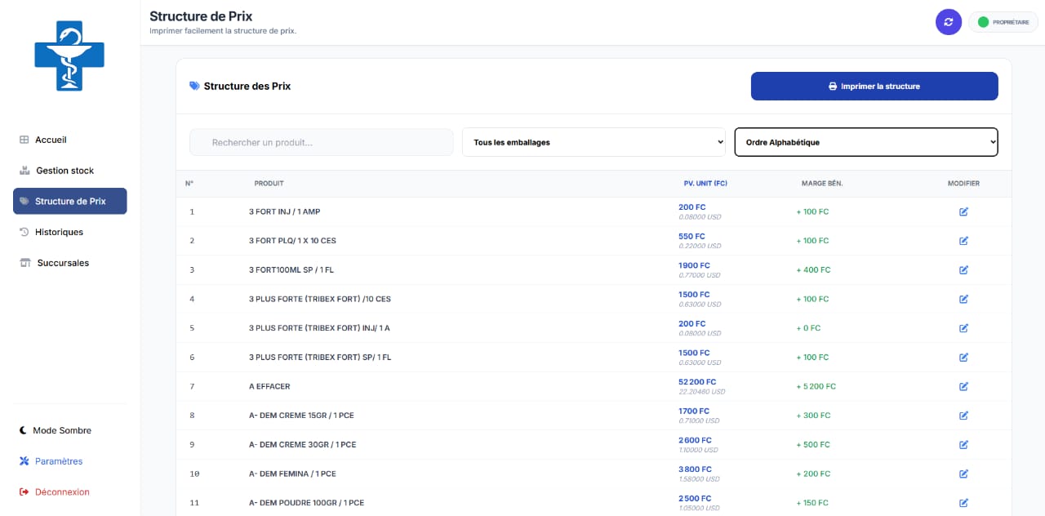Click product A- DEM CREME 15GR / 1 PCE
The image size is (1045, 516).
coord(301,416)
